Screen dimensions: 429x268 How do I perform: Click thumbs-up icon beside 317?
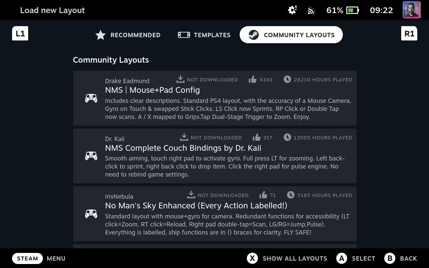tap(256, 137)
